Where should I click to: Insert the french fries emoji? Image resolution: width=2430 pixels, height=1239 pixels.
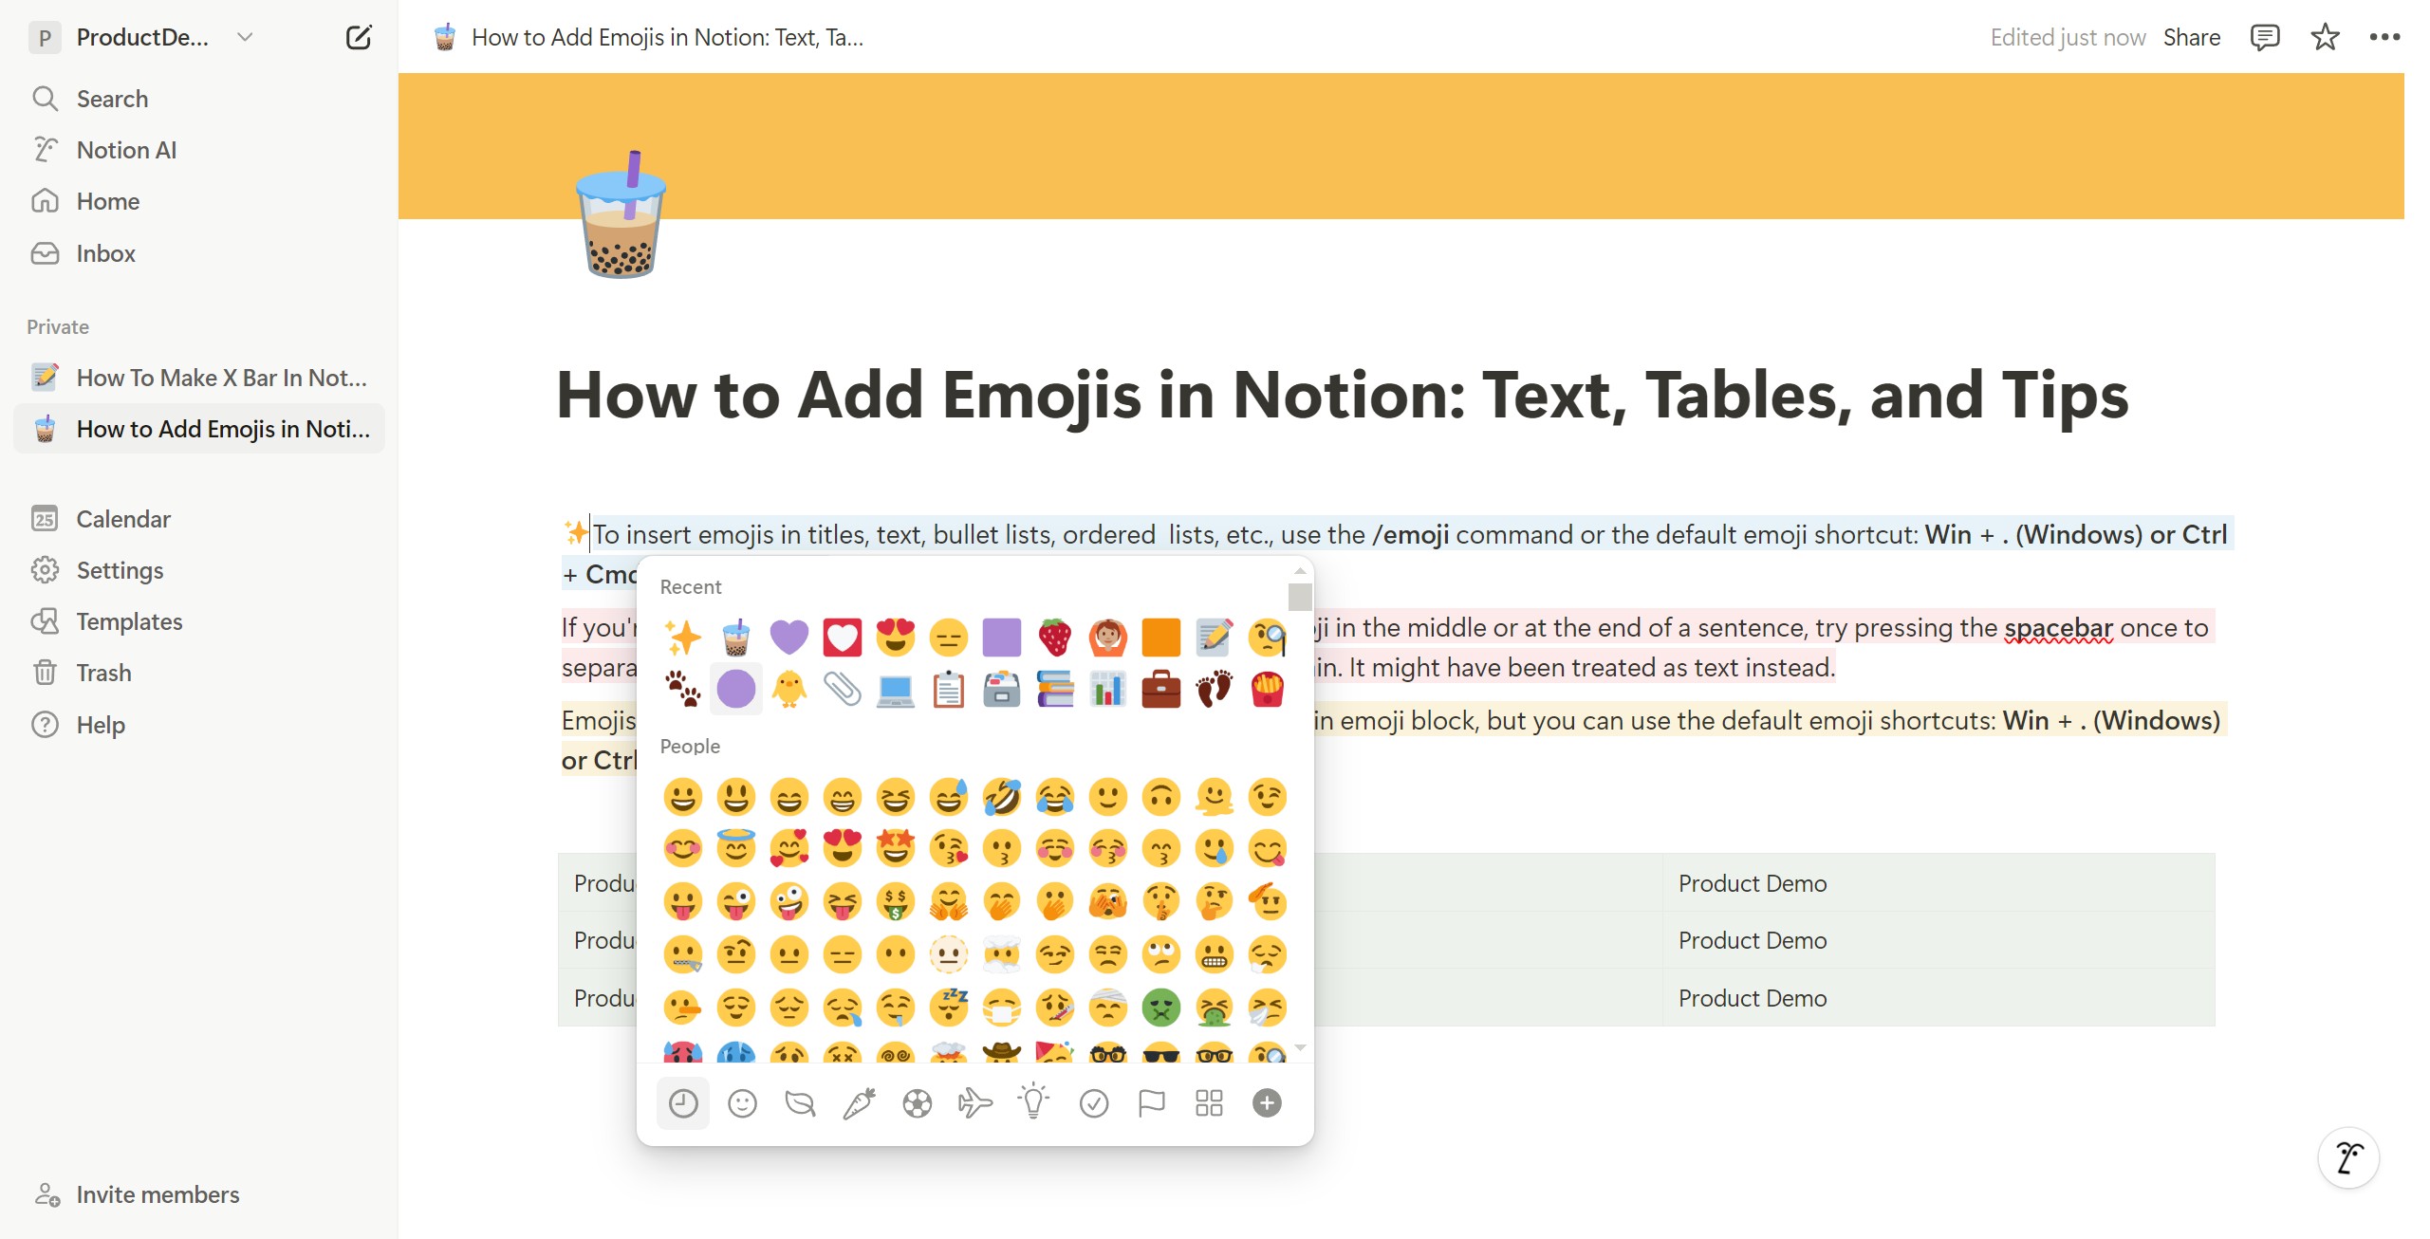tap(1267, 690)
